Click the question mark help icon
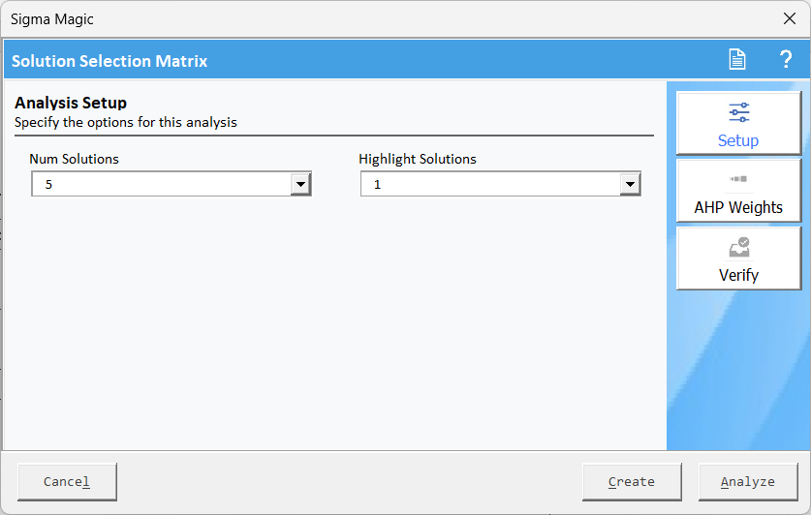 (786, 59)
